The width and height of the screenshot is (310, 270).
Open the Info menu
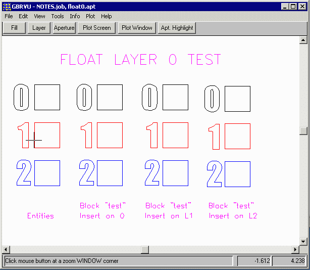coord(75,16)
